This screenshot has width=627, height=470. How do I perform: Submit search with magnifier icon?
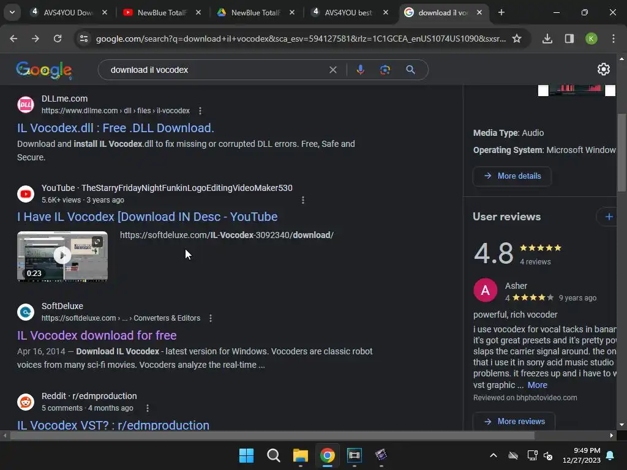click(410, 70)
